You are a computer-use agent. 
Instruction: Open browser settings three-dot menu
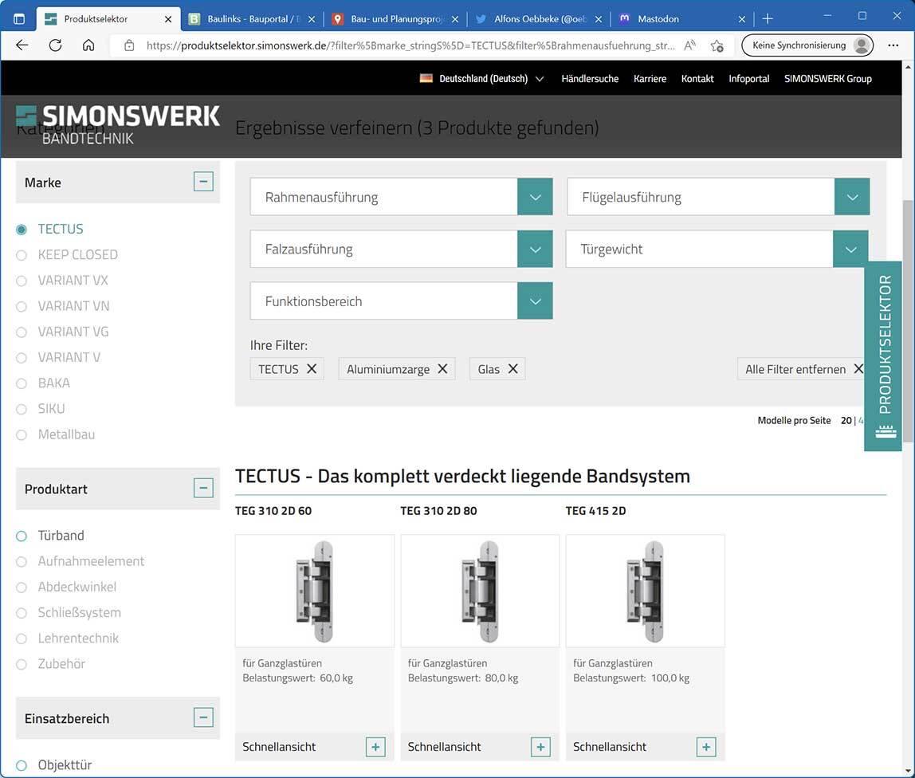893,45
